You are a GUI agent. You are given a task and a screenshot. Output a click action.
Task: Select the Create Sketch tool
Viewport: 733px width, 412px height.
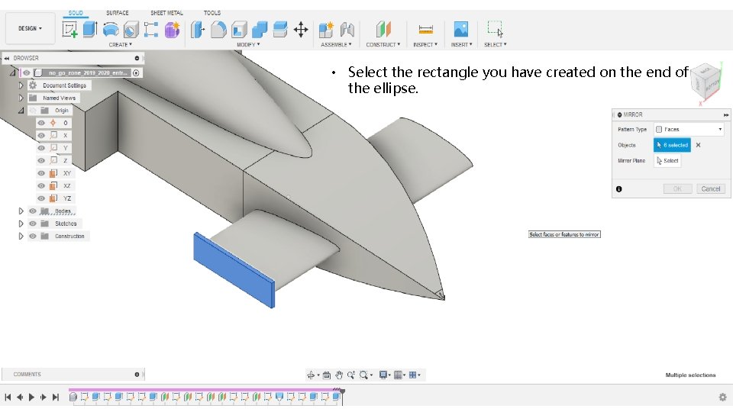point(69,30)
